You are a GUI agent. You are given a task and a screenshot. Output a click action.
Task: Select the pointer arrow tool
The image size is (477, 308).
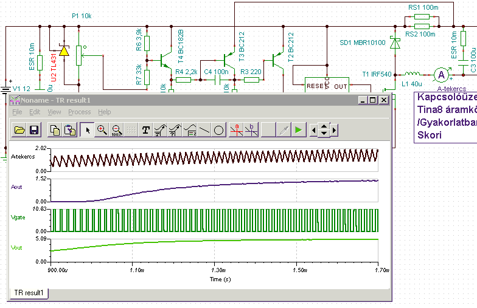click(x=88, y=129)
